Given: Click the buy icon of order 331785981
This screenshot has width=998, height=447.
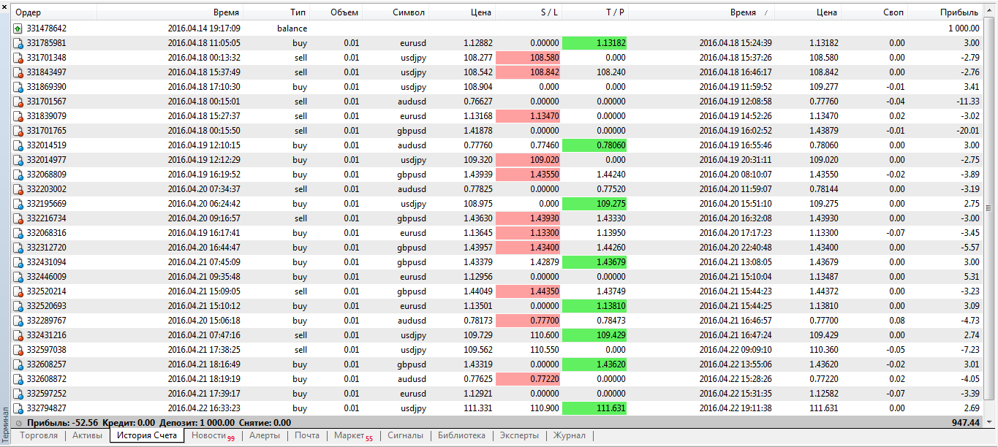Looking at the screenshot, I should coord(18,43).
